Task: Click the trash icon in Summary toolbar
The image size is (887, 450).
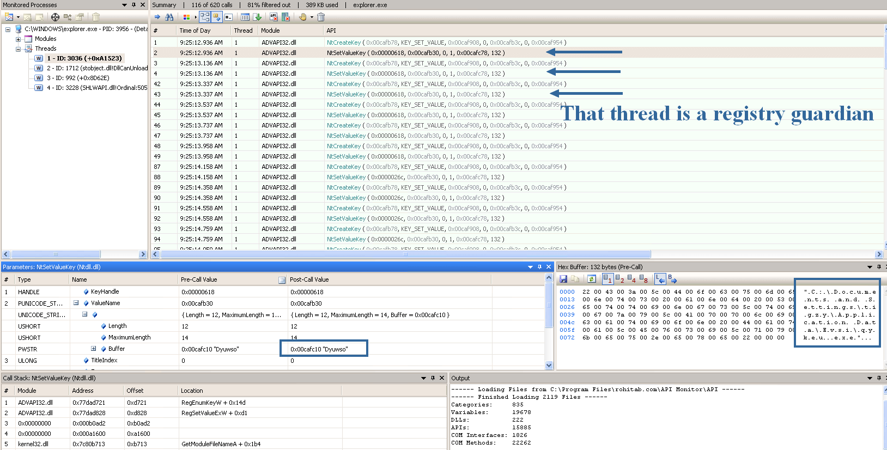Action: click(321, 17)
